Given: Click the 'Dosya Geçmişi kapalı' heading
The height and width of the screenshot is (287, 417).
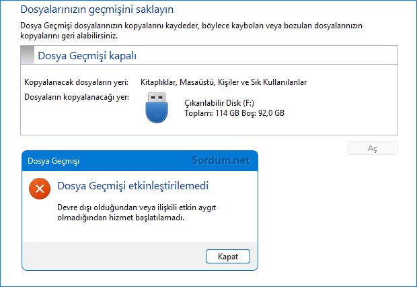Looking at the screenshot, I should [87, 56].
